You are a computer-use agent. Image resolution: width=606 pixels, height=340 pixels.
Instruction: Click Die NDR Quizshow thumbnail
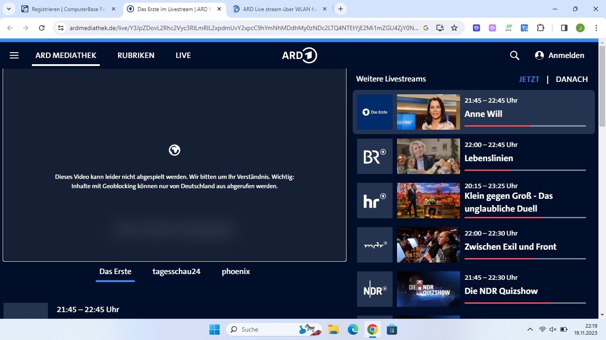click(x=429, y=289)
